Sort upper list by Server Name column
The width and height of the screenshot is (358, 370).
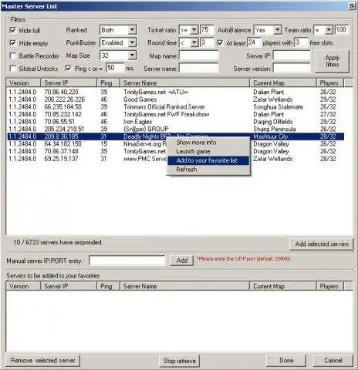pos(184,83)
